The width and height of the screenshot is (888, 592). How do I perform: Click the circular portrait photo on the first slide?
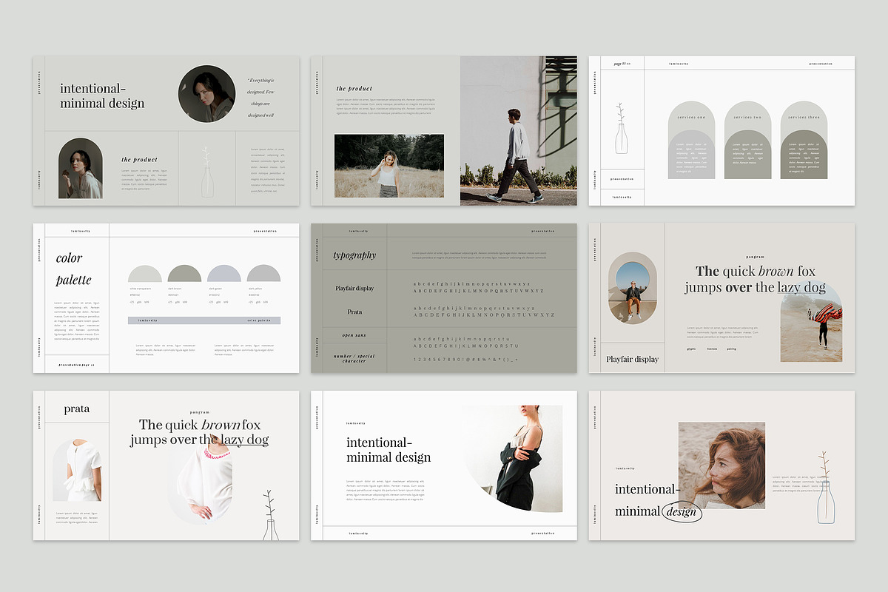[206, 94]
